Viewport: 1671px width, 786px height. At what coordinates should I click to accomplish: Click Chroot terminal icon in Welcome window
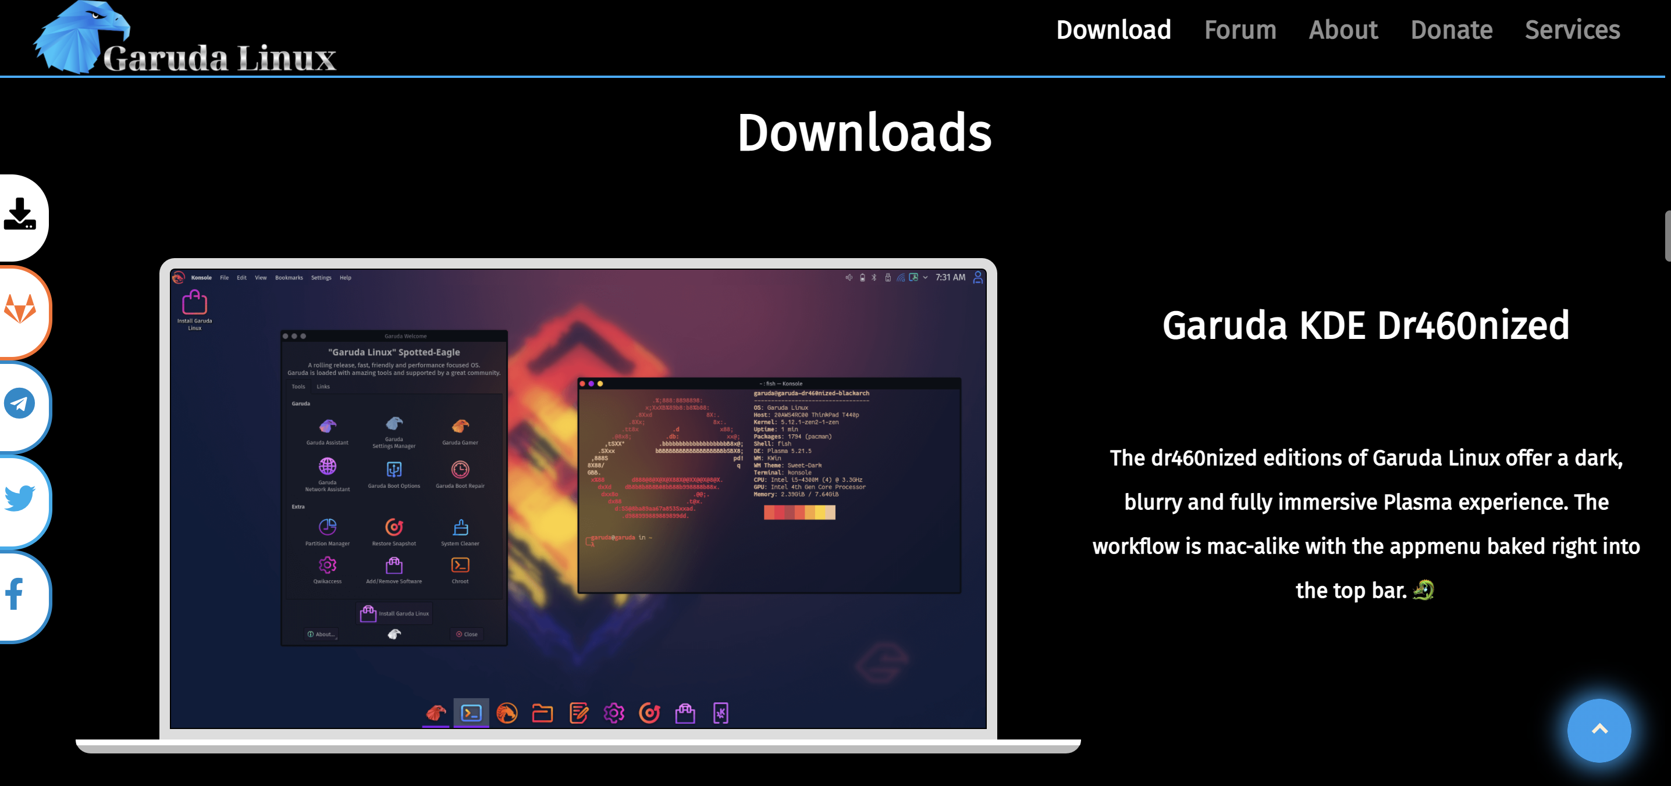(460, 565)
